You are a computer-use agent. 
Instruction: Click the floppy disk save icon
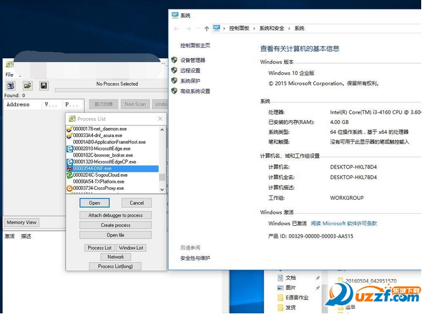point(43,86)
